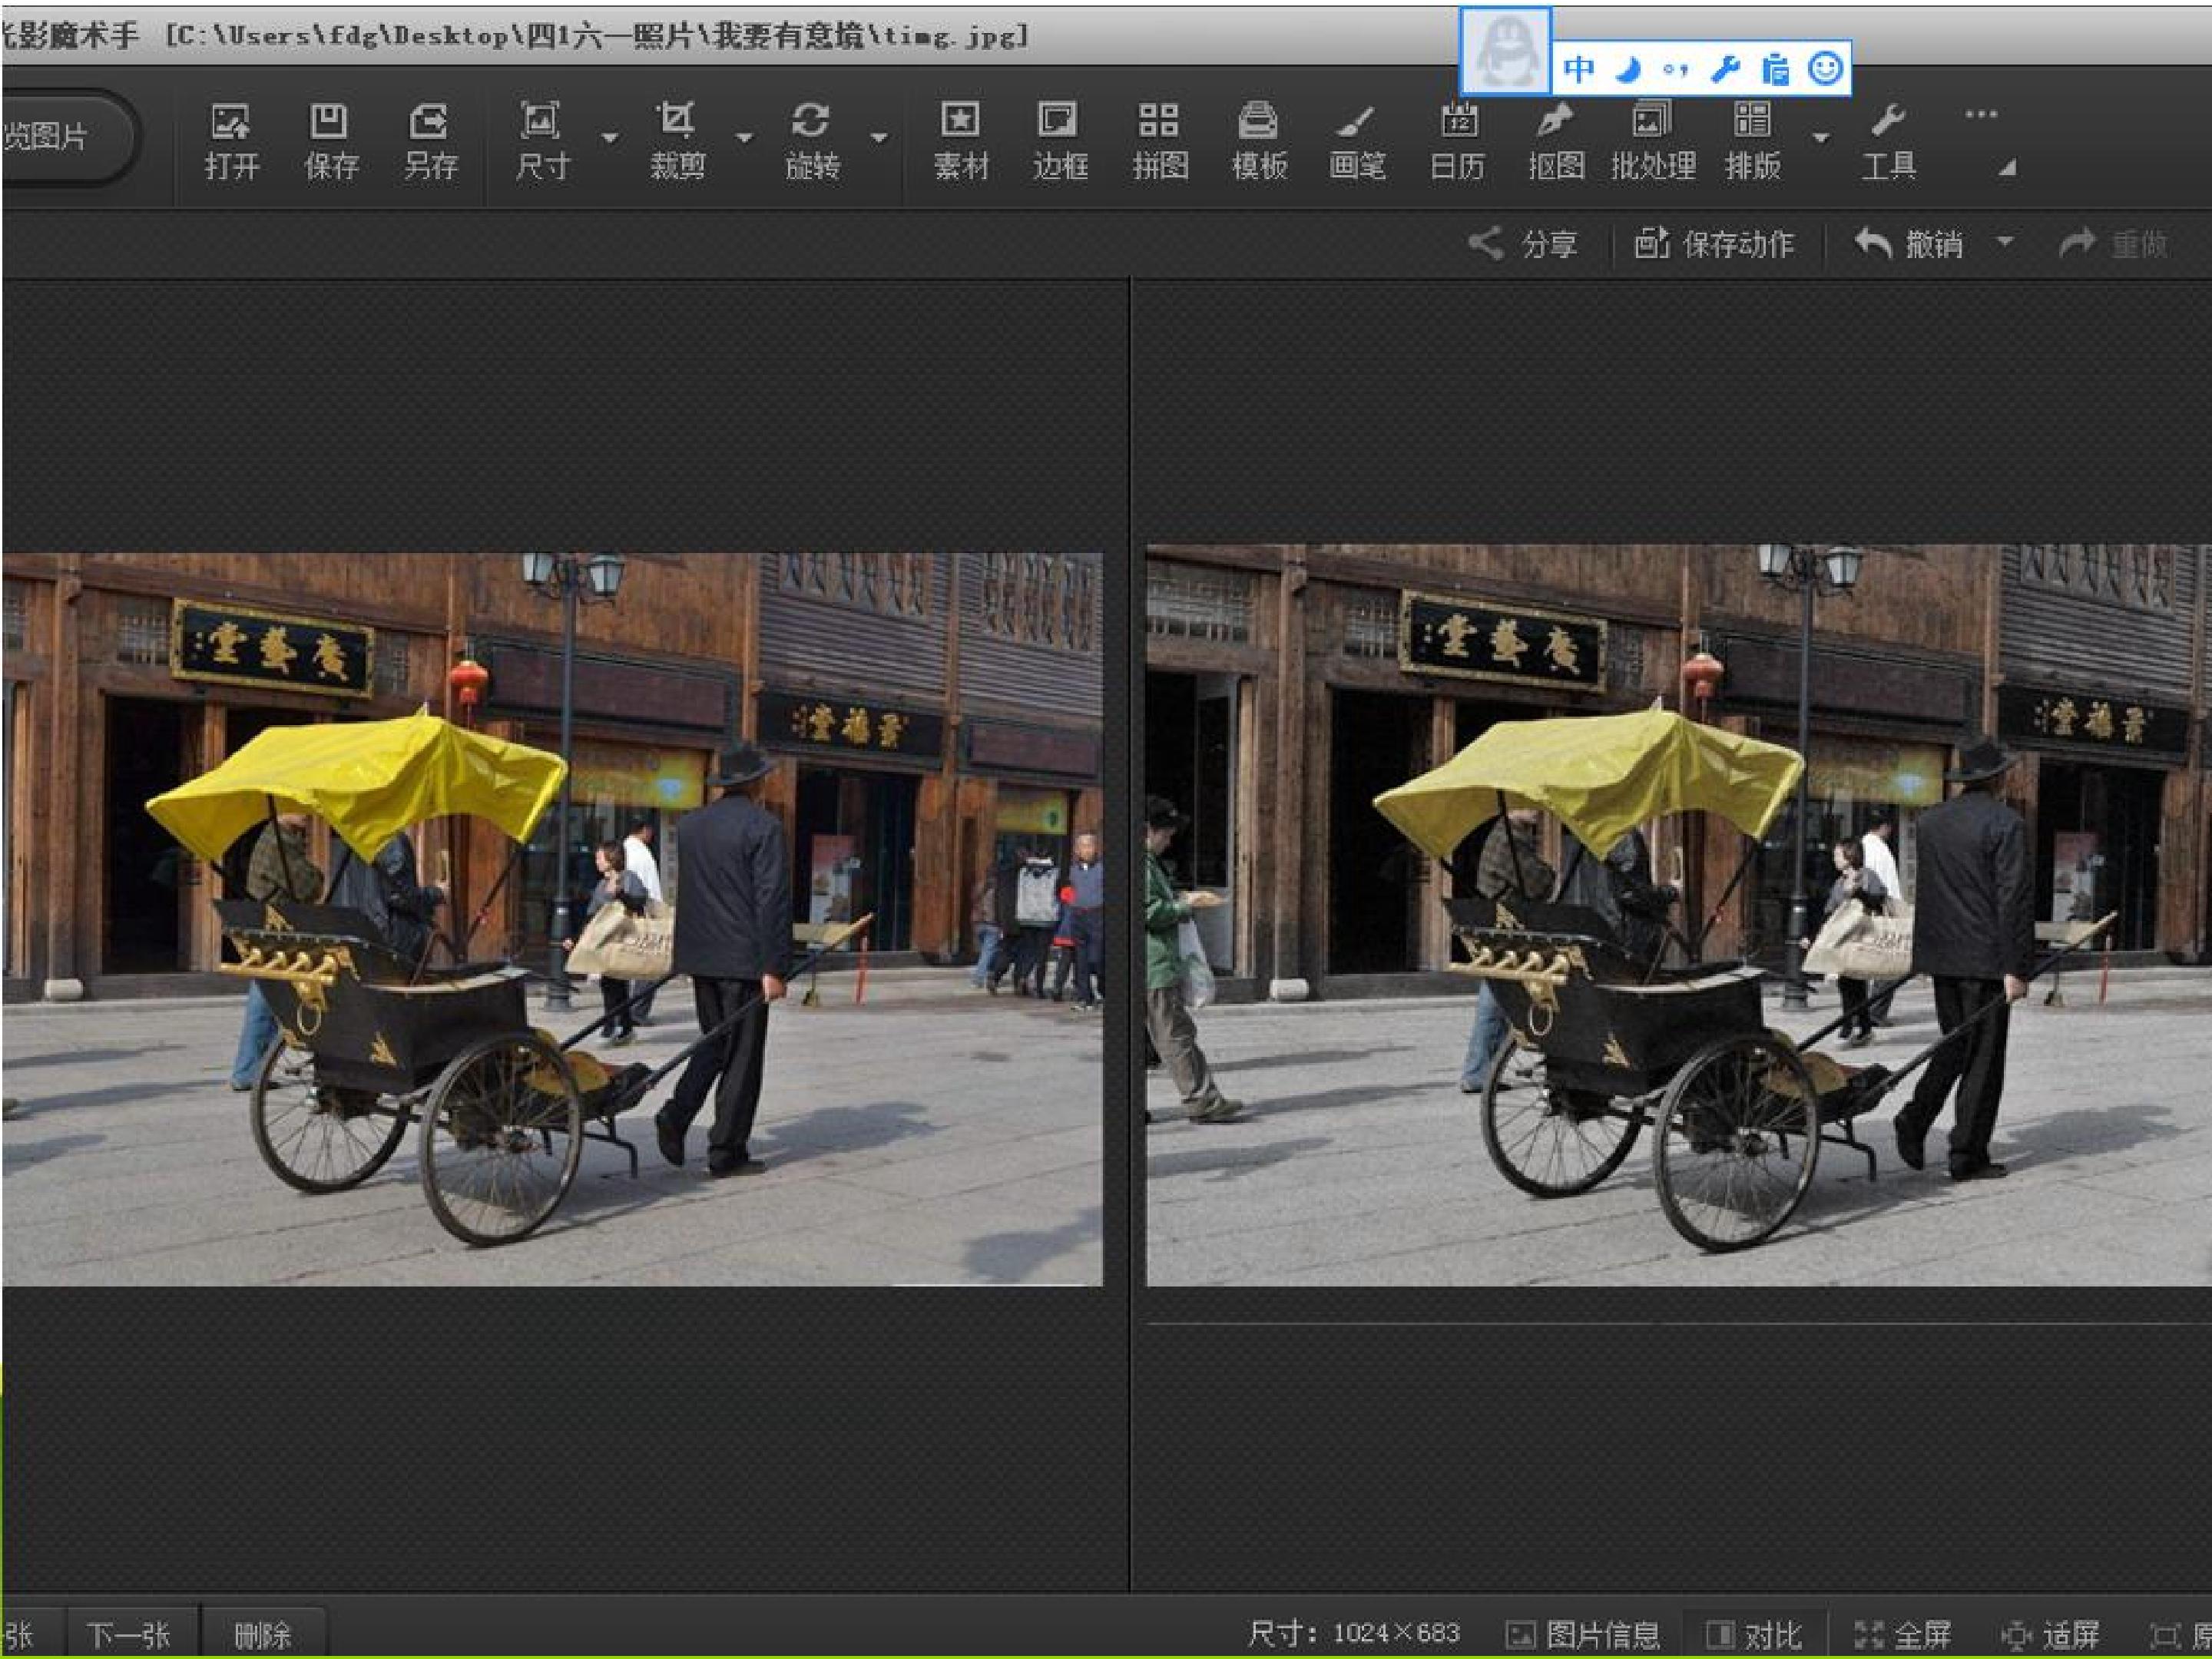
Task: Open the 边框 border tool
Action: point(1059,140)
